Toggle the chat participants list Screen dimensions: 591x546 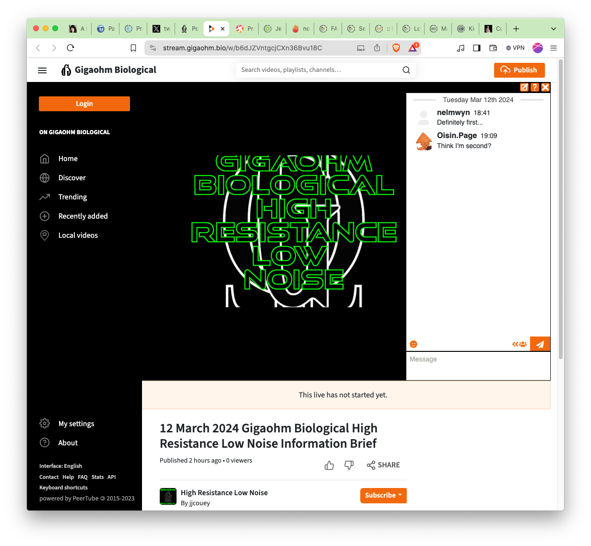pyautogui.click(x=520, y=344)
